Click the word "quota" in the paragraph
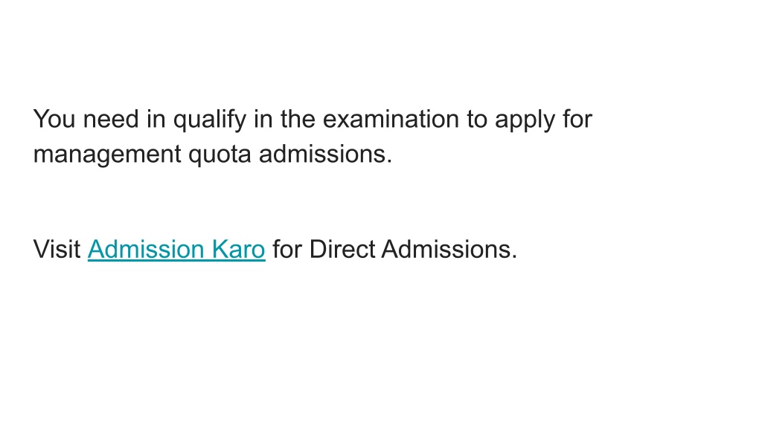 click(220, 155)
